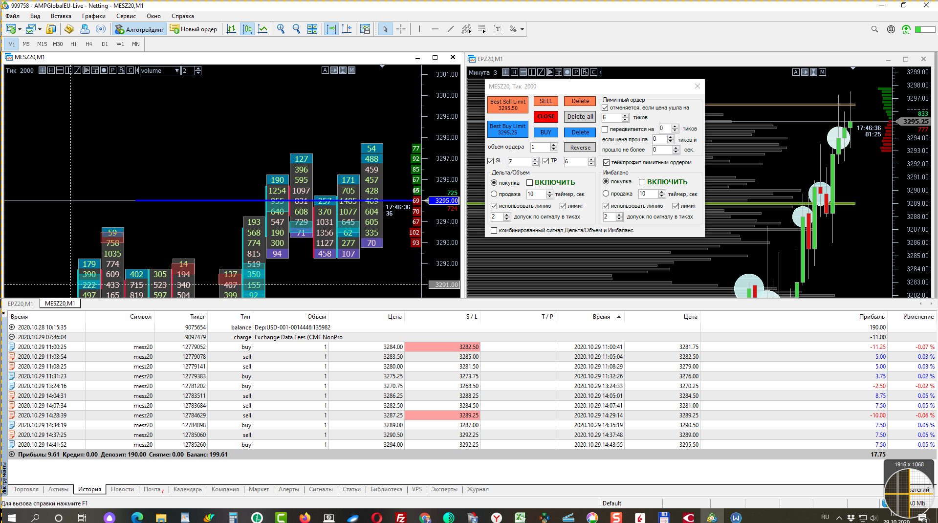Image resolution: width=938 pixels, height=523 pixels.
Task: Switch chart to line chart view
Action: pos(263,29)
